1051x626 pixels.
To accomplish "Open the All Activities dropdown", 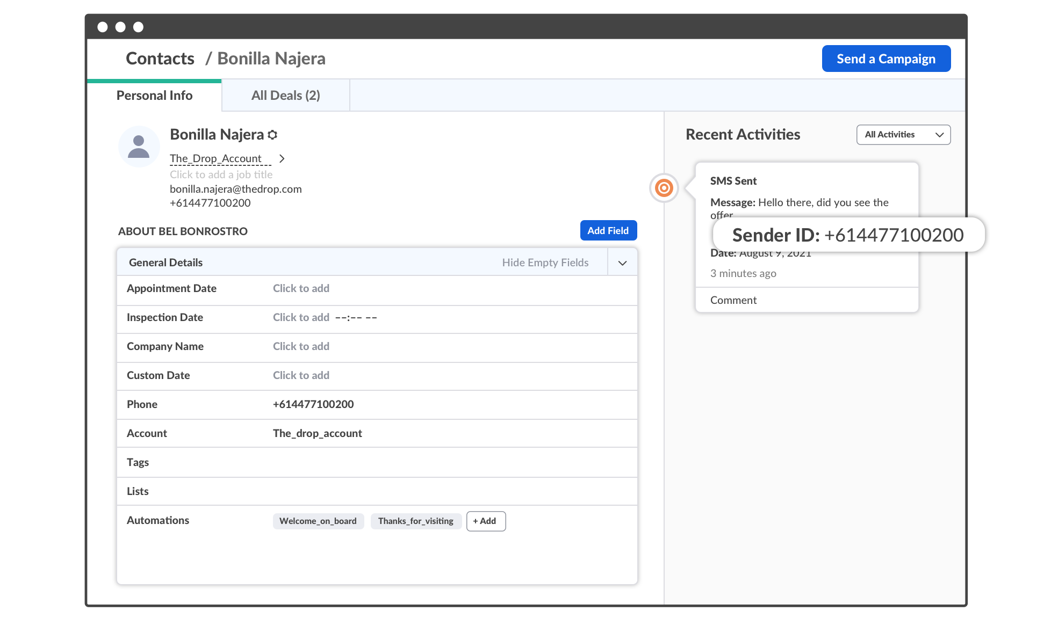I will (x=903, y=135).
